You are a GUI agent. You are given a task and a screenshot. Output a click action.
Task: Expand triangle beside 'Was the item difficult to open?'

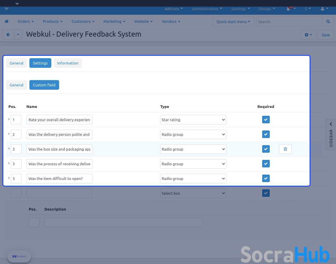[x=9, y=178]
